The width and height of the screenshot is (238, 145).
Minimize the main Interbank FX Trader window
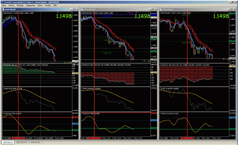[230, 2]
